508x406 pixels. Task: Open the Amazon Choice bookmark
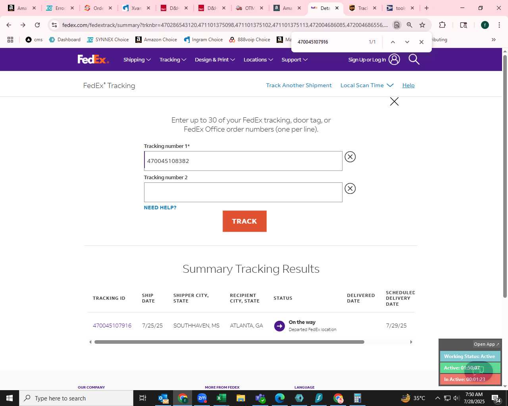[156, 40]
